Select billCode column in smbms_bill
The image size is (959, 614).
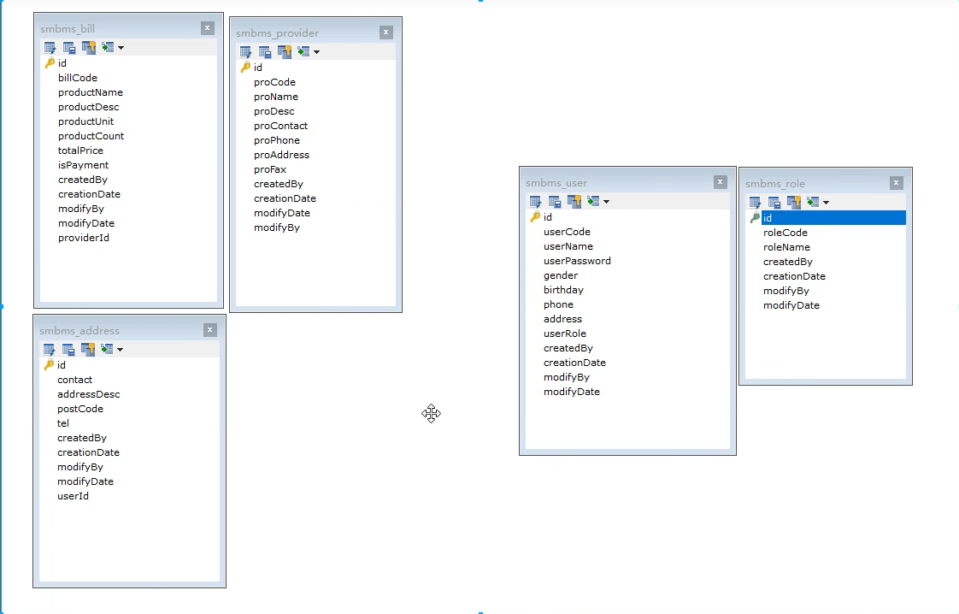pyautogui.click(x=78, y=78)
